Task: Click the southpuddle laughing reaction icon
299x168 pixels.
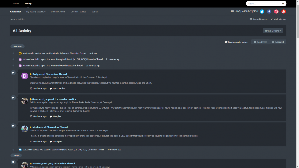Action: (x=20, y=53)
